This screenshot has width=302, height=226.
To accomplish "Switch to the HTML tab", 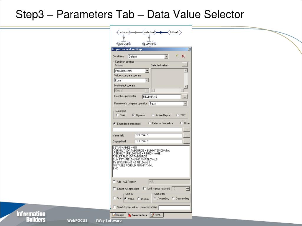I will pyautogui.click(x=156, y=215).
